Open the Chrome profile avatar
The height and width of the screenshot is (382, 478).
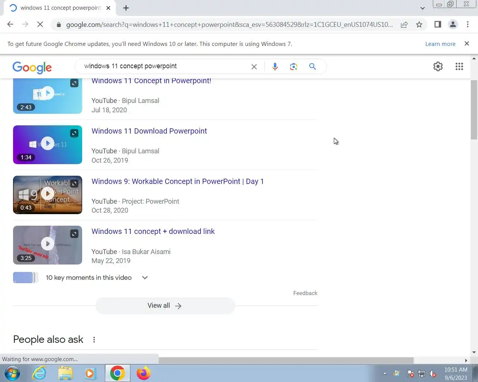453,24
